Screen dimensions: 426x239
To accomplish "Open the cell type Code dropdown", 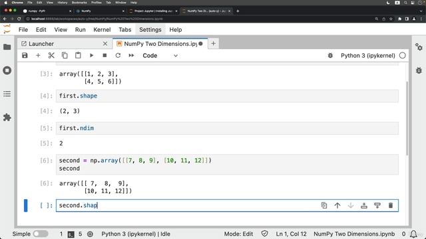I will pyautogui.click(x=160, y=56).
